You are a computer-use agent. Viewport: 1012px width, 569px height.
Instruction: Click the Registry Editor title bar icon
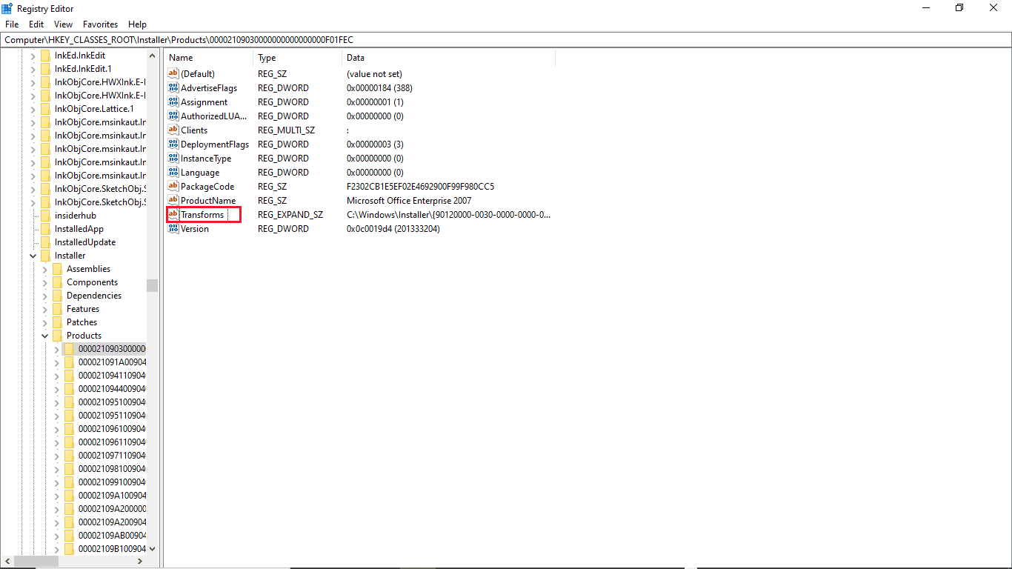coord(7,7)
